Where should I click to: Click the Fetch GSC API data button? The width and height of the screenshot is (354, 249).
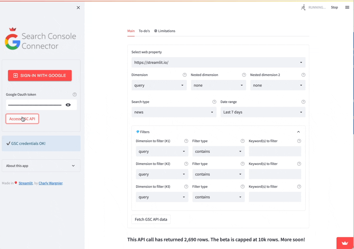coord(151,219)
